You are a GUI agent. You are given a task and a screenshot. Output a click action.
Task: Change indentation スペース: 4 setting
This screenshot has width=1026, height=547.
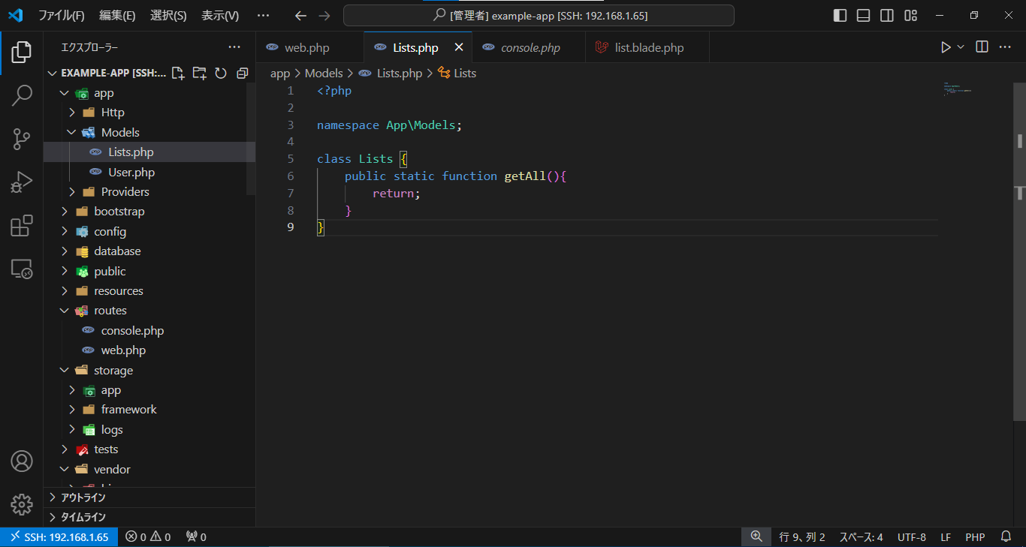point(861,537)
